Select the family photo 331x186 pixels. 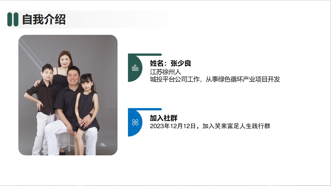click(x=68, y=95)
